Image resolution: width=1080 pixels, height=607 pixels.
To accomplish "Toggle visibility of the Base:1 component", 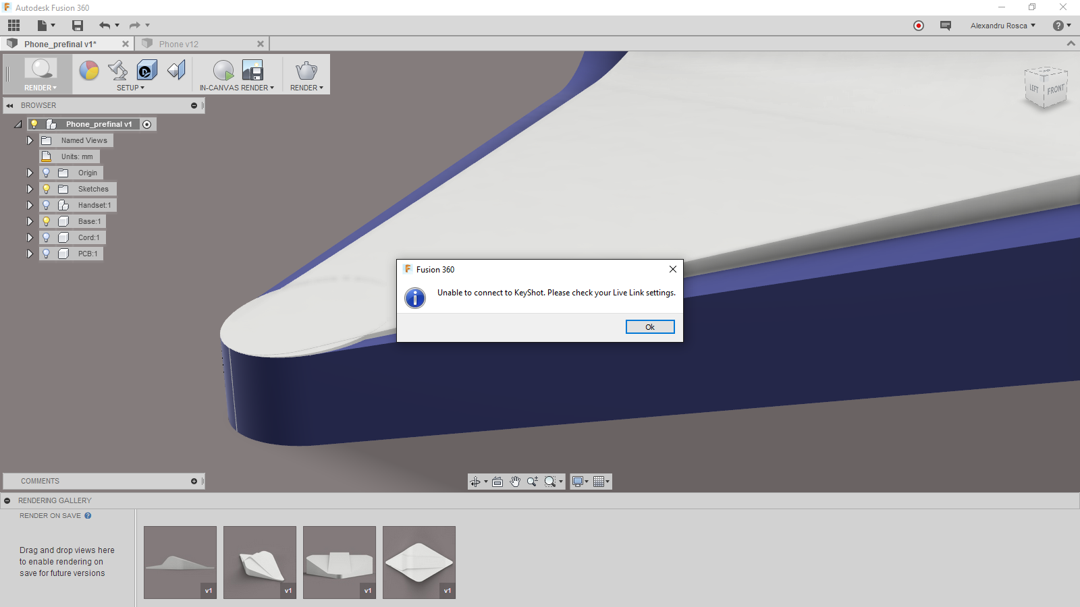I will pyautogui.click(x=46, y=221).
